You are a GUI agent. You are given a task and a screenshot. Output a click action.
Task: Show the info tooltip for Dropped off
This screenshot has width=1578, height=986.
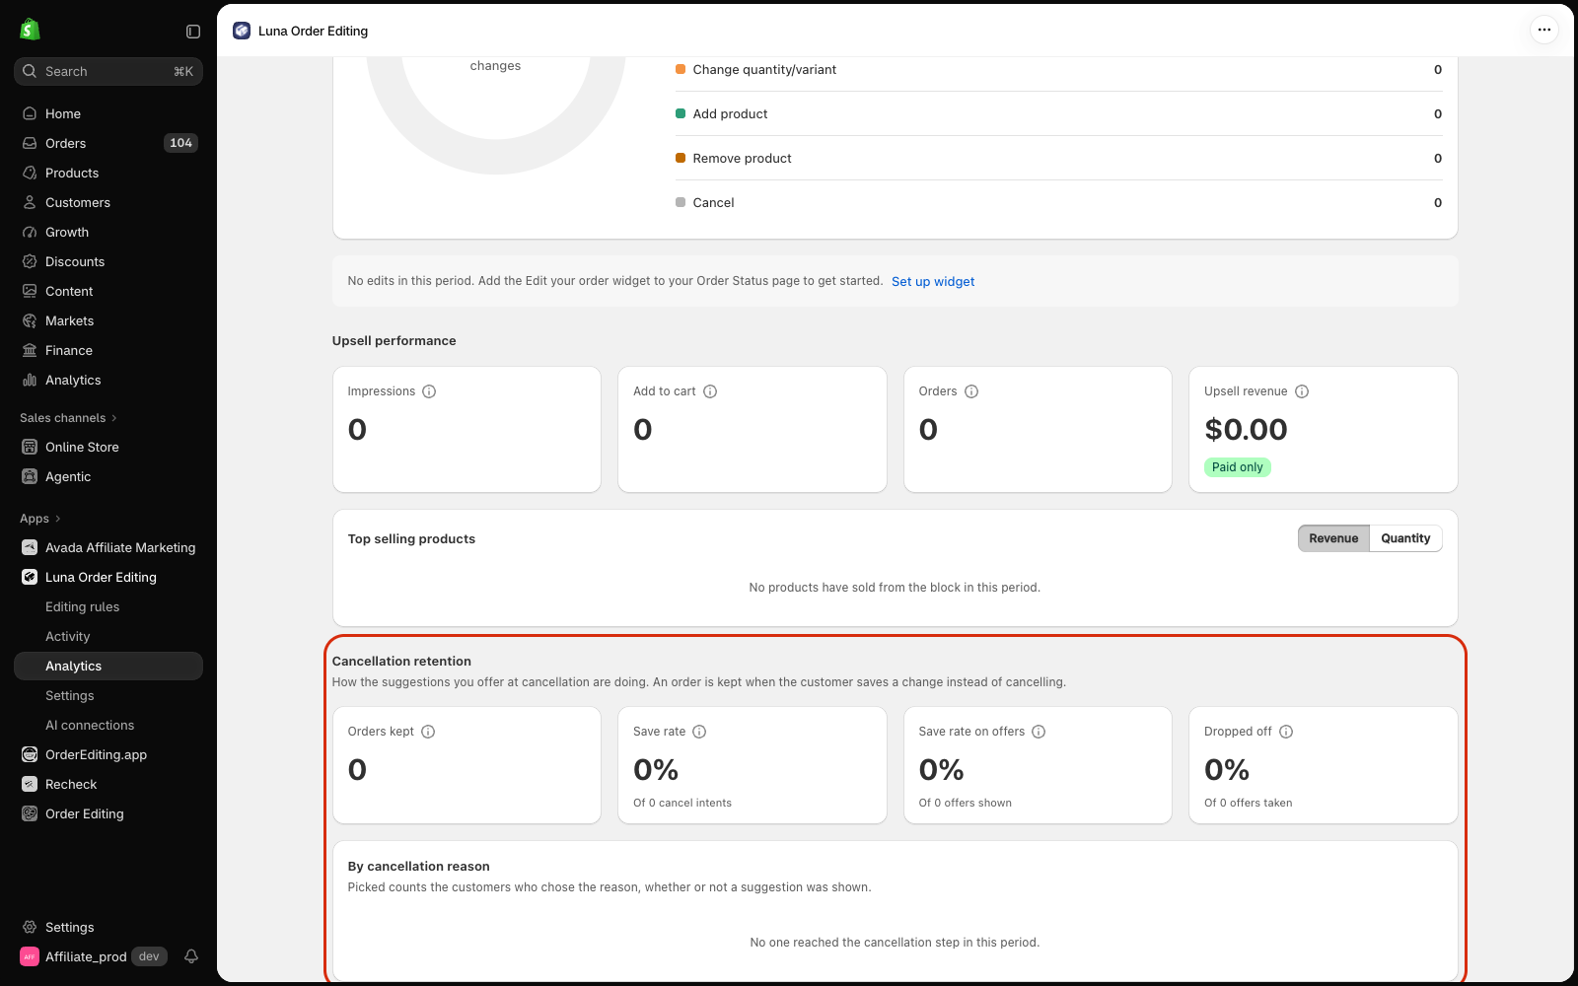tap(1286, 732)
